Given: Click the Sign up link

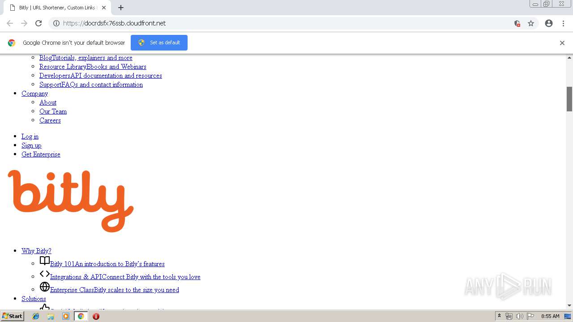Looking at the screenshot, I should click(x=31, y=145).
